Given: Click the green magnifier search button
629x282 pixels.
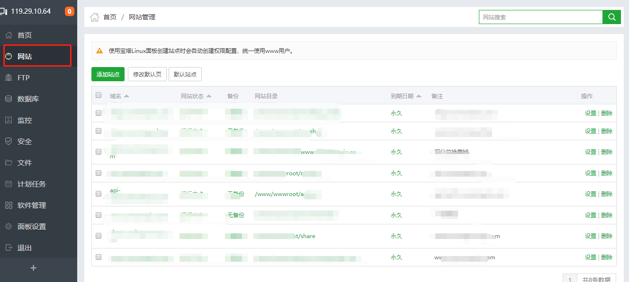Looking at the screenshot, I should click(x=611, y=17).
